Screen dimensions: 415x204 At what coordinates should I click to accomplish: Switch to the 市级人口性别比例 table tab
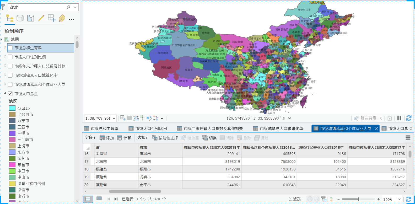click(148, 128)
